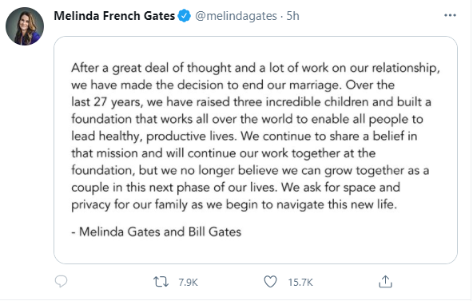Image resolution: width=473 pixels, height=301 pixels.
Task: Click the 5h timestamp link
Action: click(x=292, y=16)
